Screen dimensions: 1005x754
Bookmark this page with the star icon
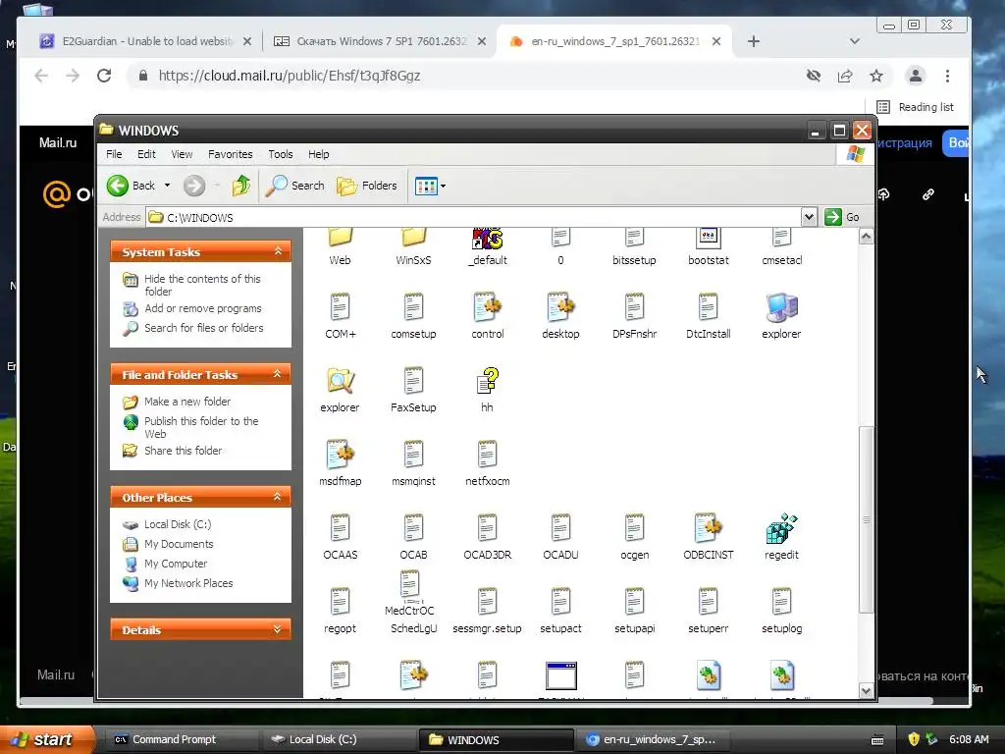(x=876, y=76)
